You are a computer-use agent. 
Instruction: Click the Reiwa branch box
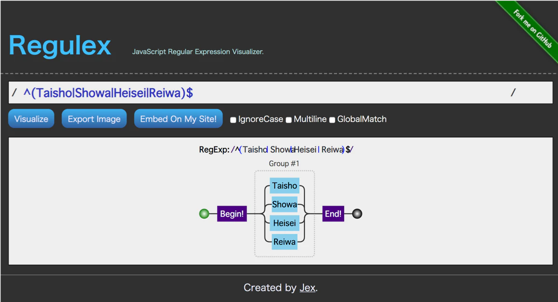[x=284, y=242]
